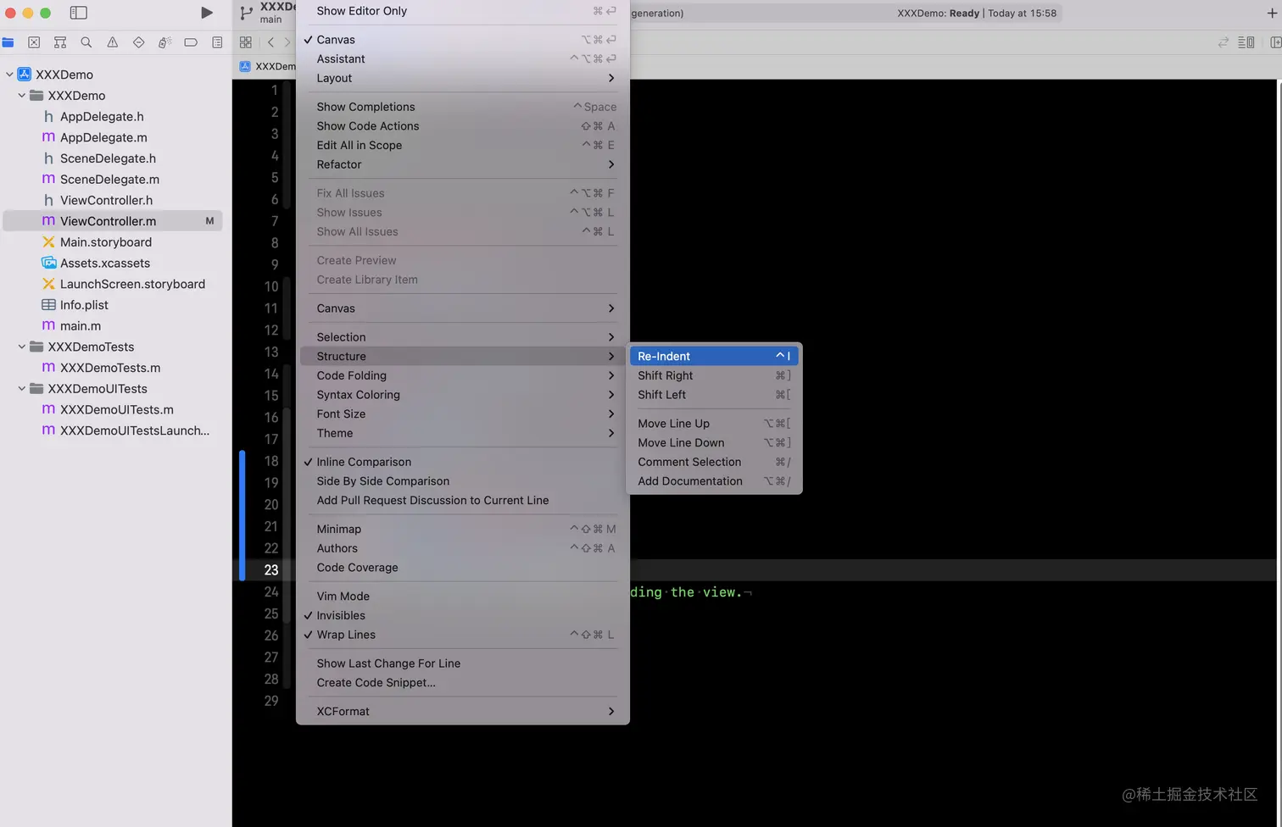The height and width of the screenshot is (827, 1282).
Task: Add an editor on the right
Action: click(1275, 42)
